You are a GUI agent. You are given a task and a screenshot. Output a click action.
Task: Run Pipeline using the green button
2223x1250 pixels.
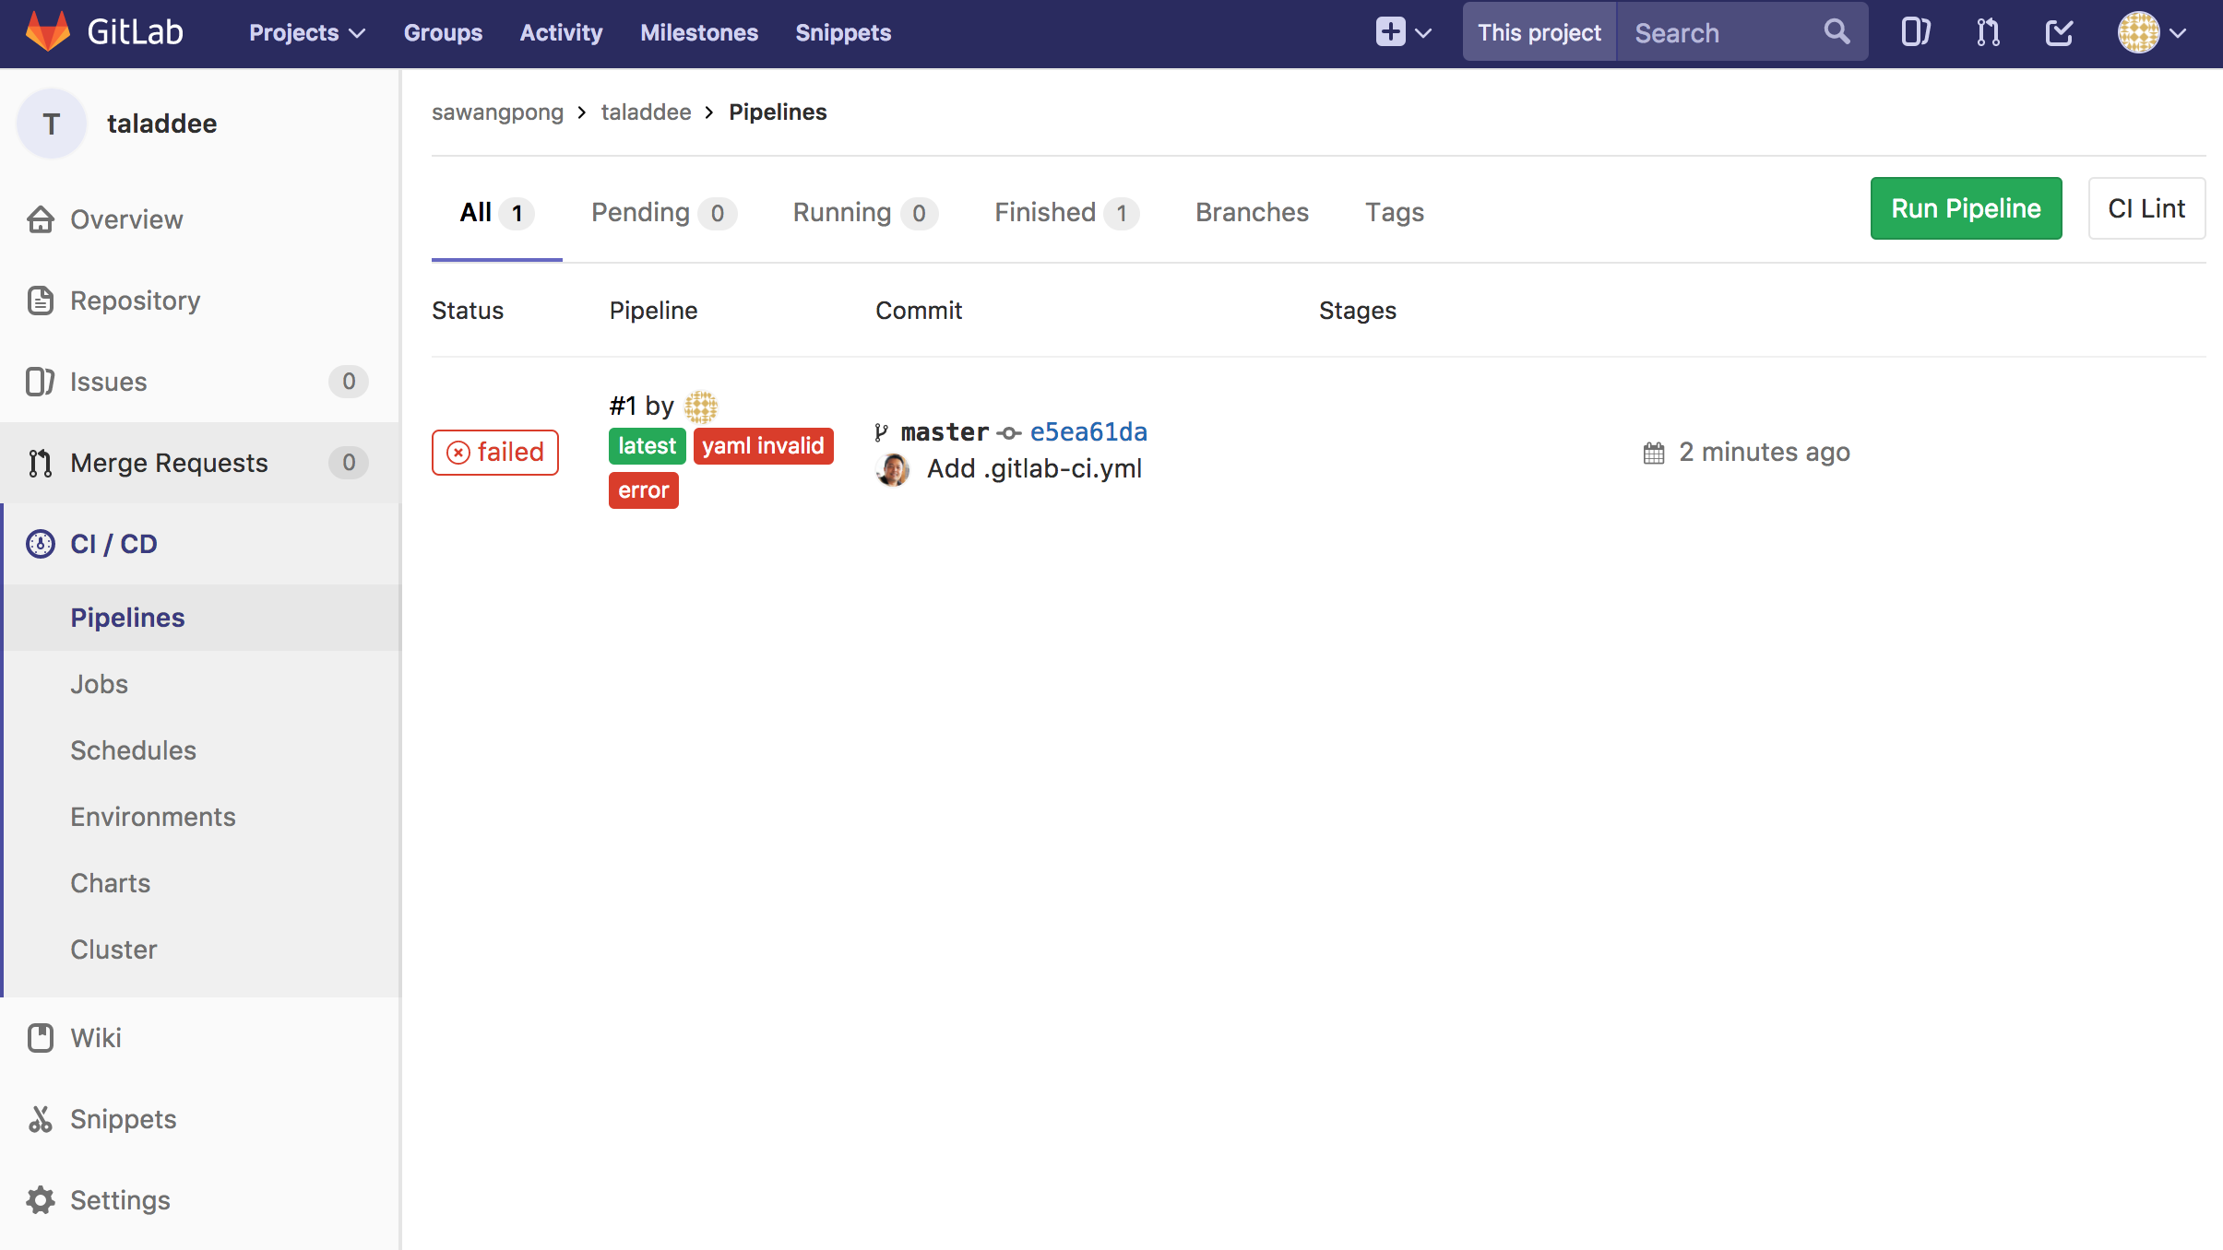[x=1967, y=206]
